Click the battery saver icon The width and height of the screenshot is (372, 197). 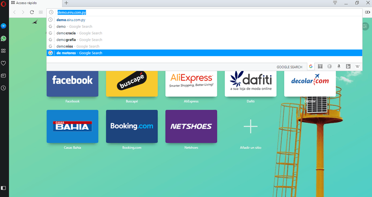click(368, 12)
